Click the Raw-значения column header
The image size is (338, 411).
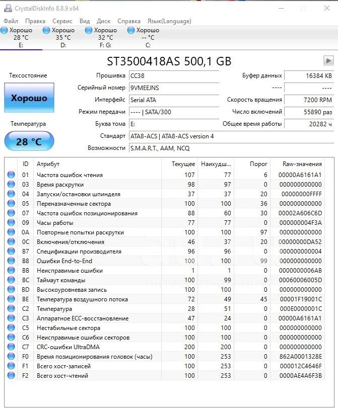tap(298, 164)
